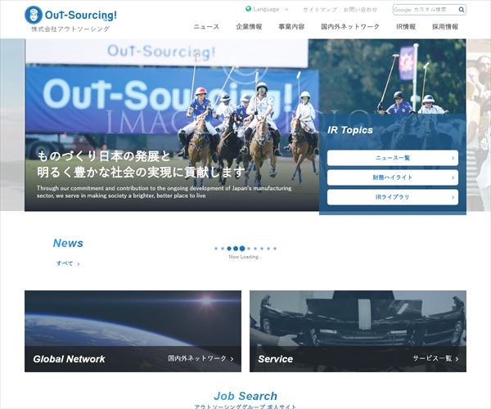This screenshot has height=409, width=491.
Task: Click the globe icon beside Language
Action: click(248, 9)
